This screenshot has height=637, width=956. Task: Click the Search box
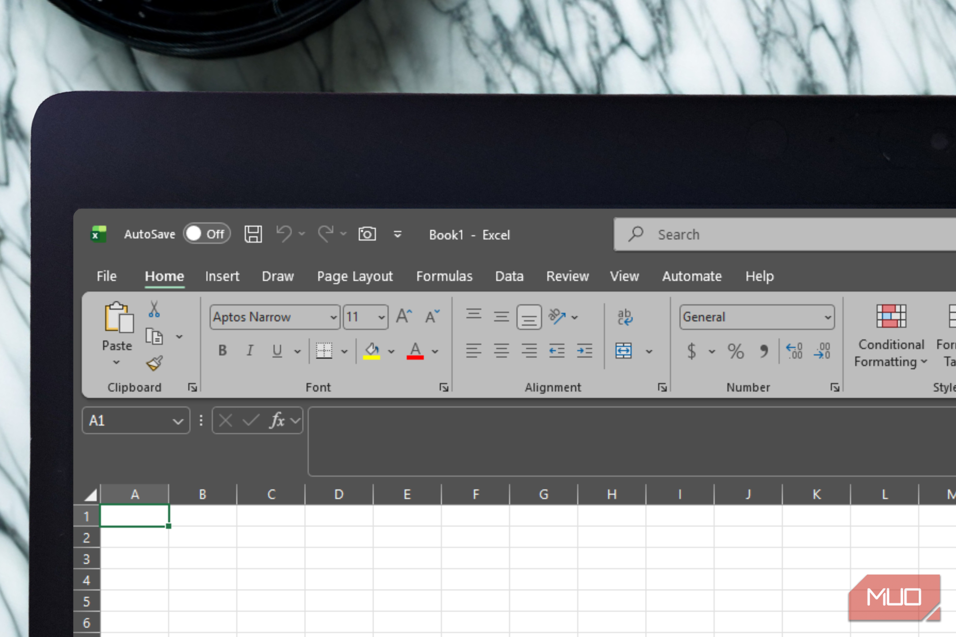click(785, 234)
